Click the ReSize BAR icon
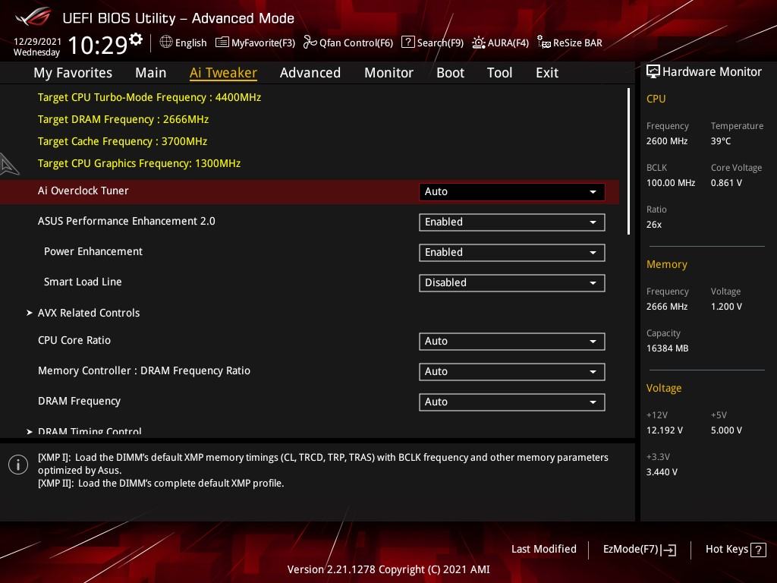This screenshot has height=583, width=777. 543,43
